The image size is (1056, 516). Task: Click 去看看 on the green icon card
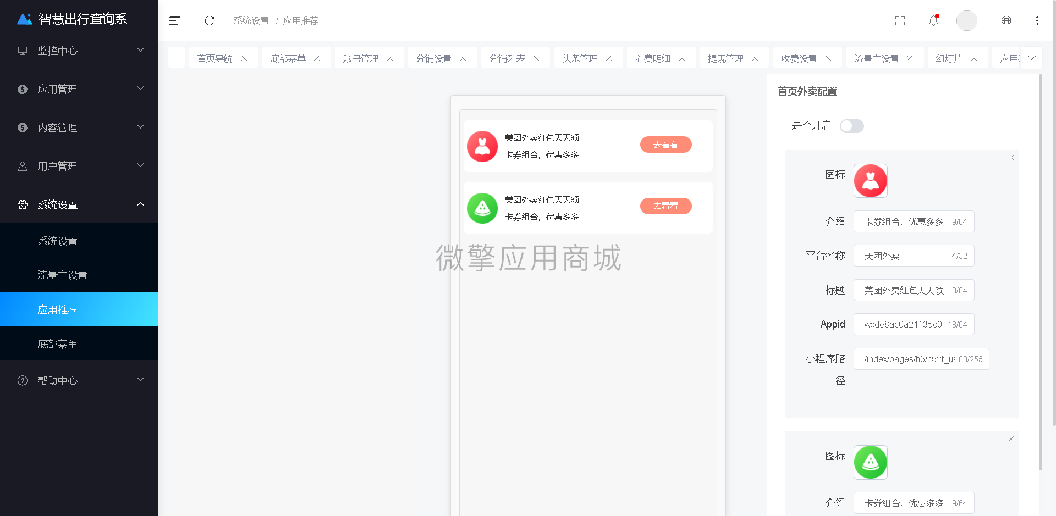[665, 206]
